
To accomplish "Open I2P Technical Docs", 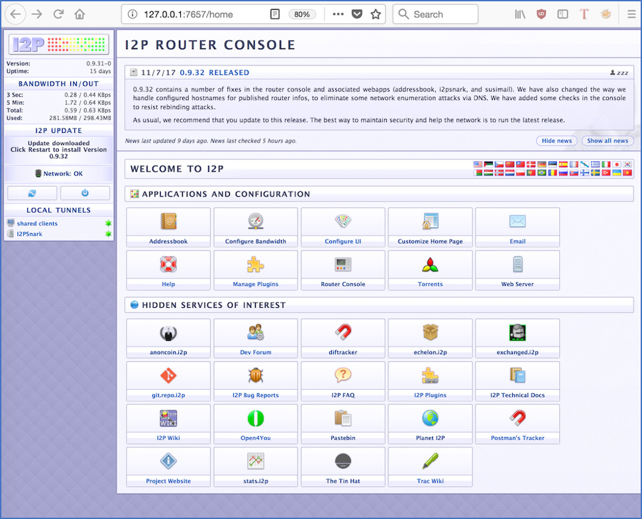I will click(x=517, y=381).
